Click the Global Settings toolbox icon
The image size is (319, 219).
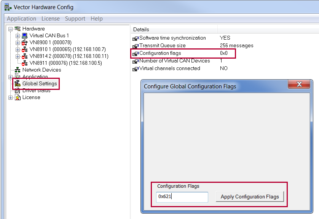17,83
